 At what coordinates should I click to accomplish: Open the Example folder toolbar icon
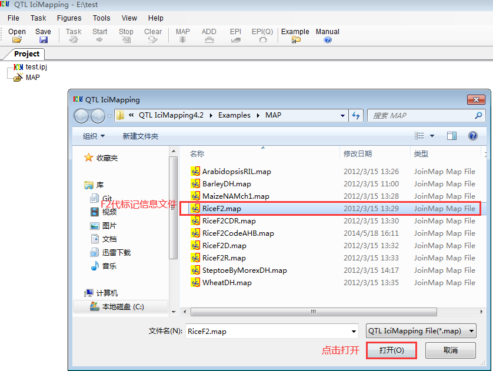point(295,35)
